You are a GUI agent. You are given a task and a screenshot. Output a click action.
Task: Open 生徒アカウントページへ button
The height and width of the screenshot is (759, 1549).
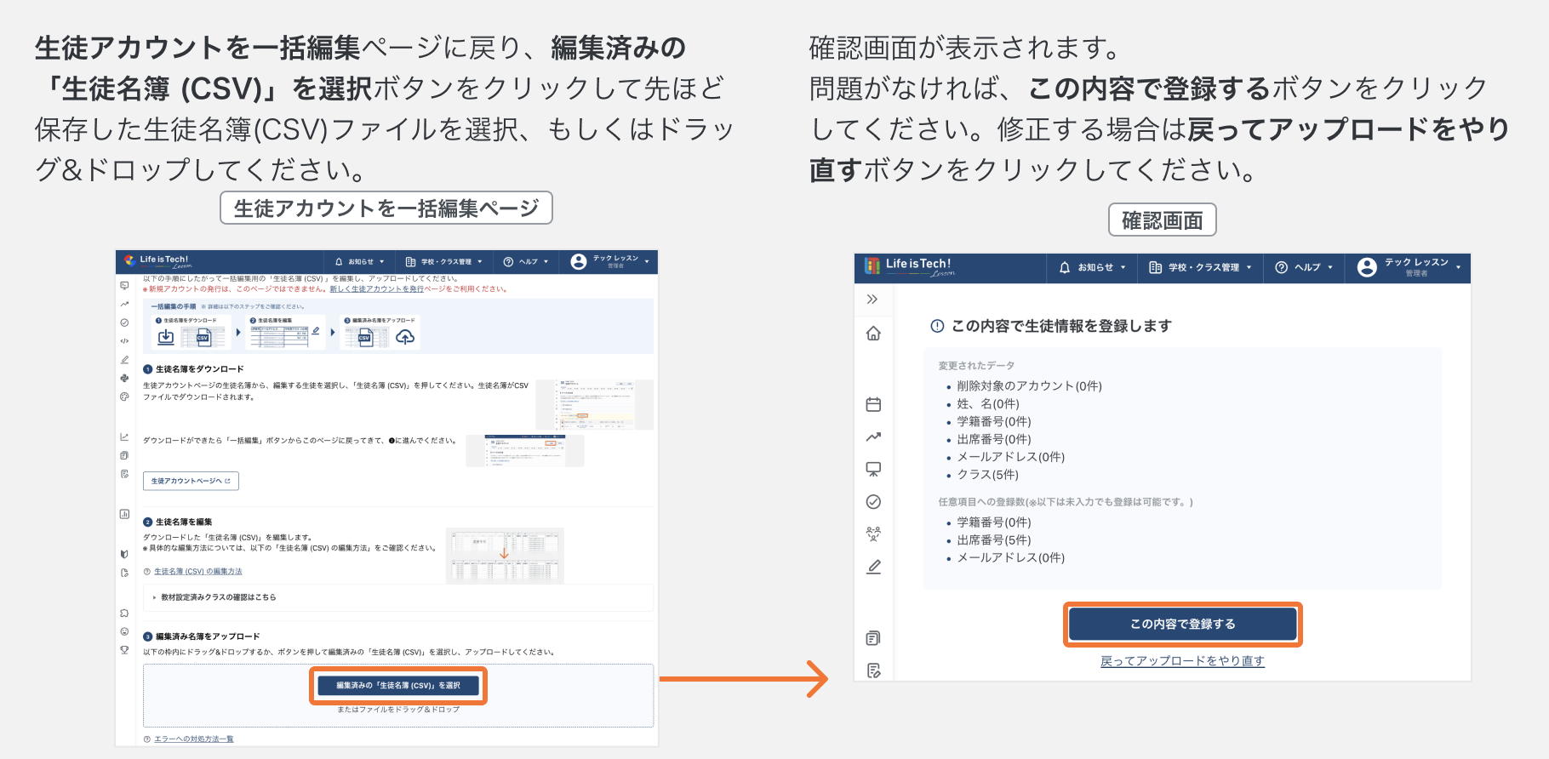tap(191, 481)
